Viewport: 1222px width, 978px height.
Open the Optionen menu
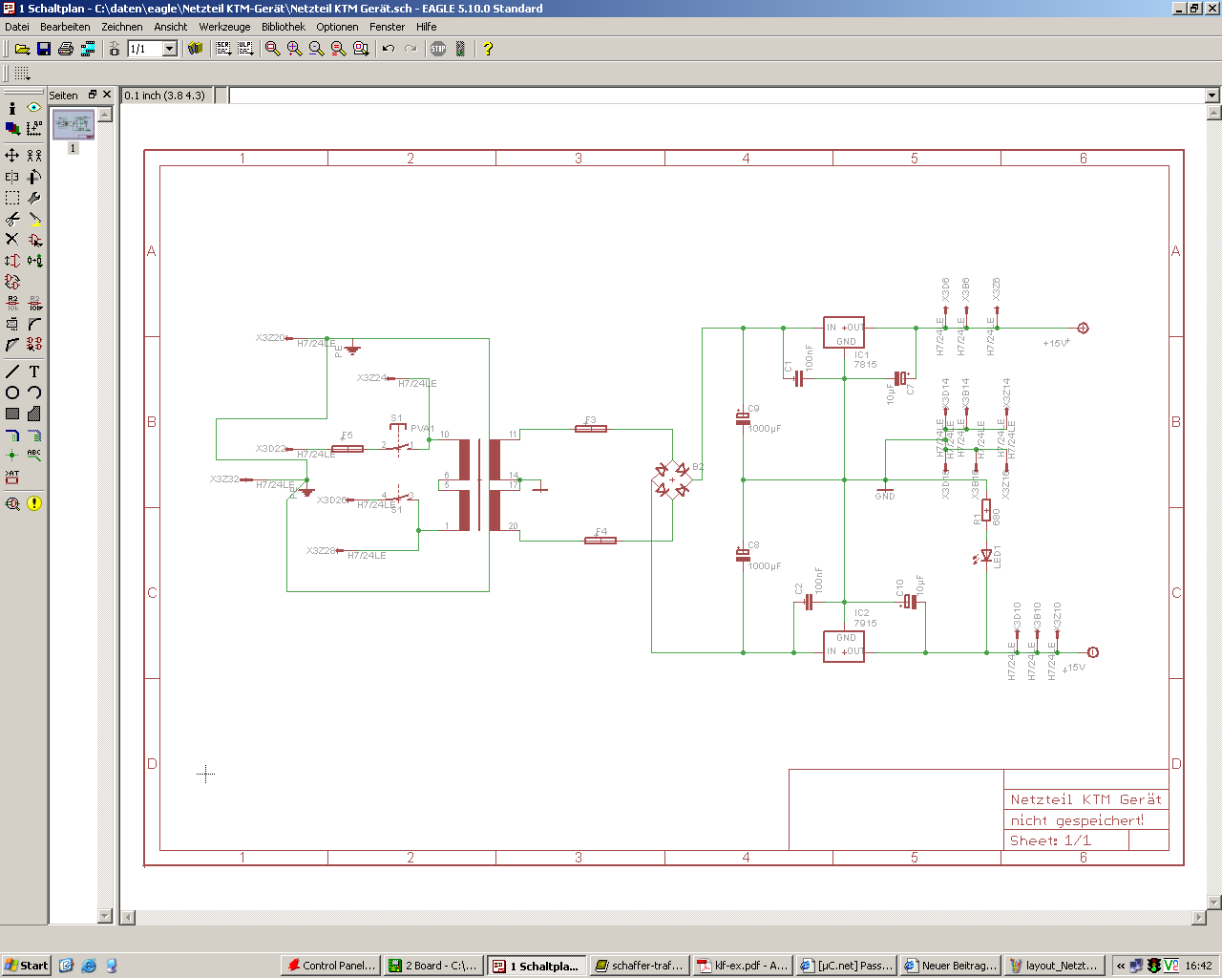point(337,27)
